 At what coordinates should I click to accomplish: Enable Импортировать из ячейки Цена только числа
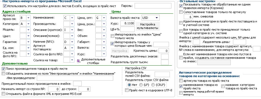112,36
